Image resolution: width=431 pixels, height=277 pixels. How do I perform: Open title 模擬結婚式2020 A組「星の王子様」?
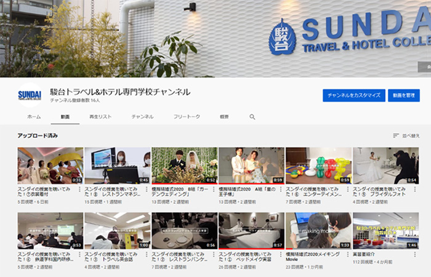247,191
